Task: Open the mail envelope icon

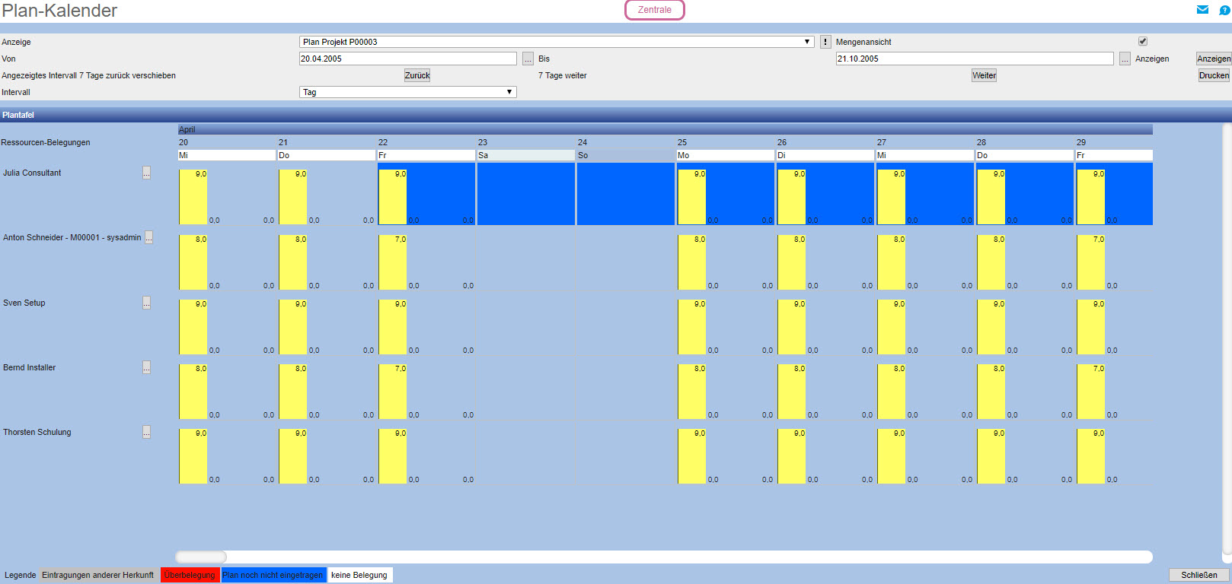Action: tap(1202, 10)
